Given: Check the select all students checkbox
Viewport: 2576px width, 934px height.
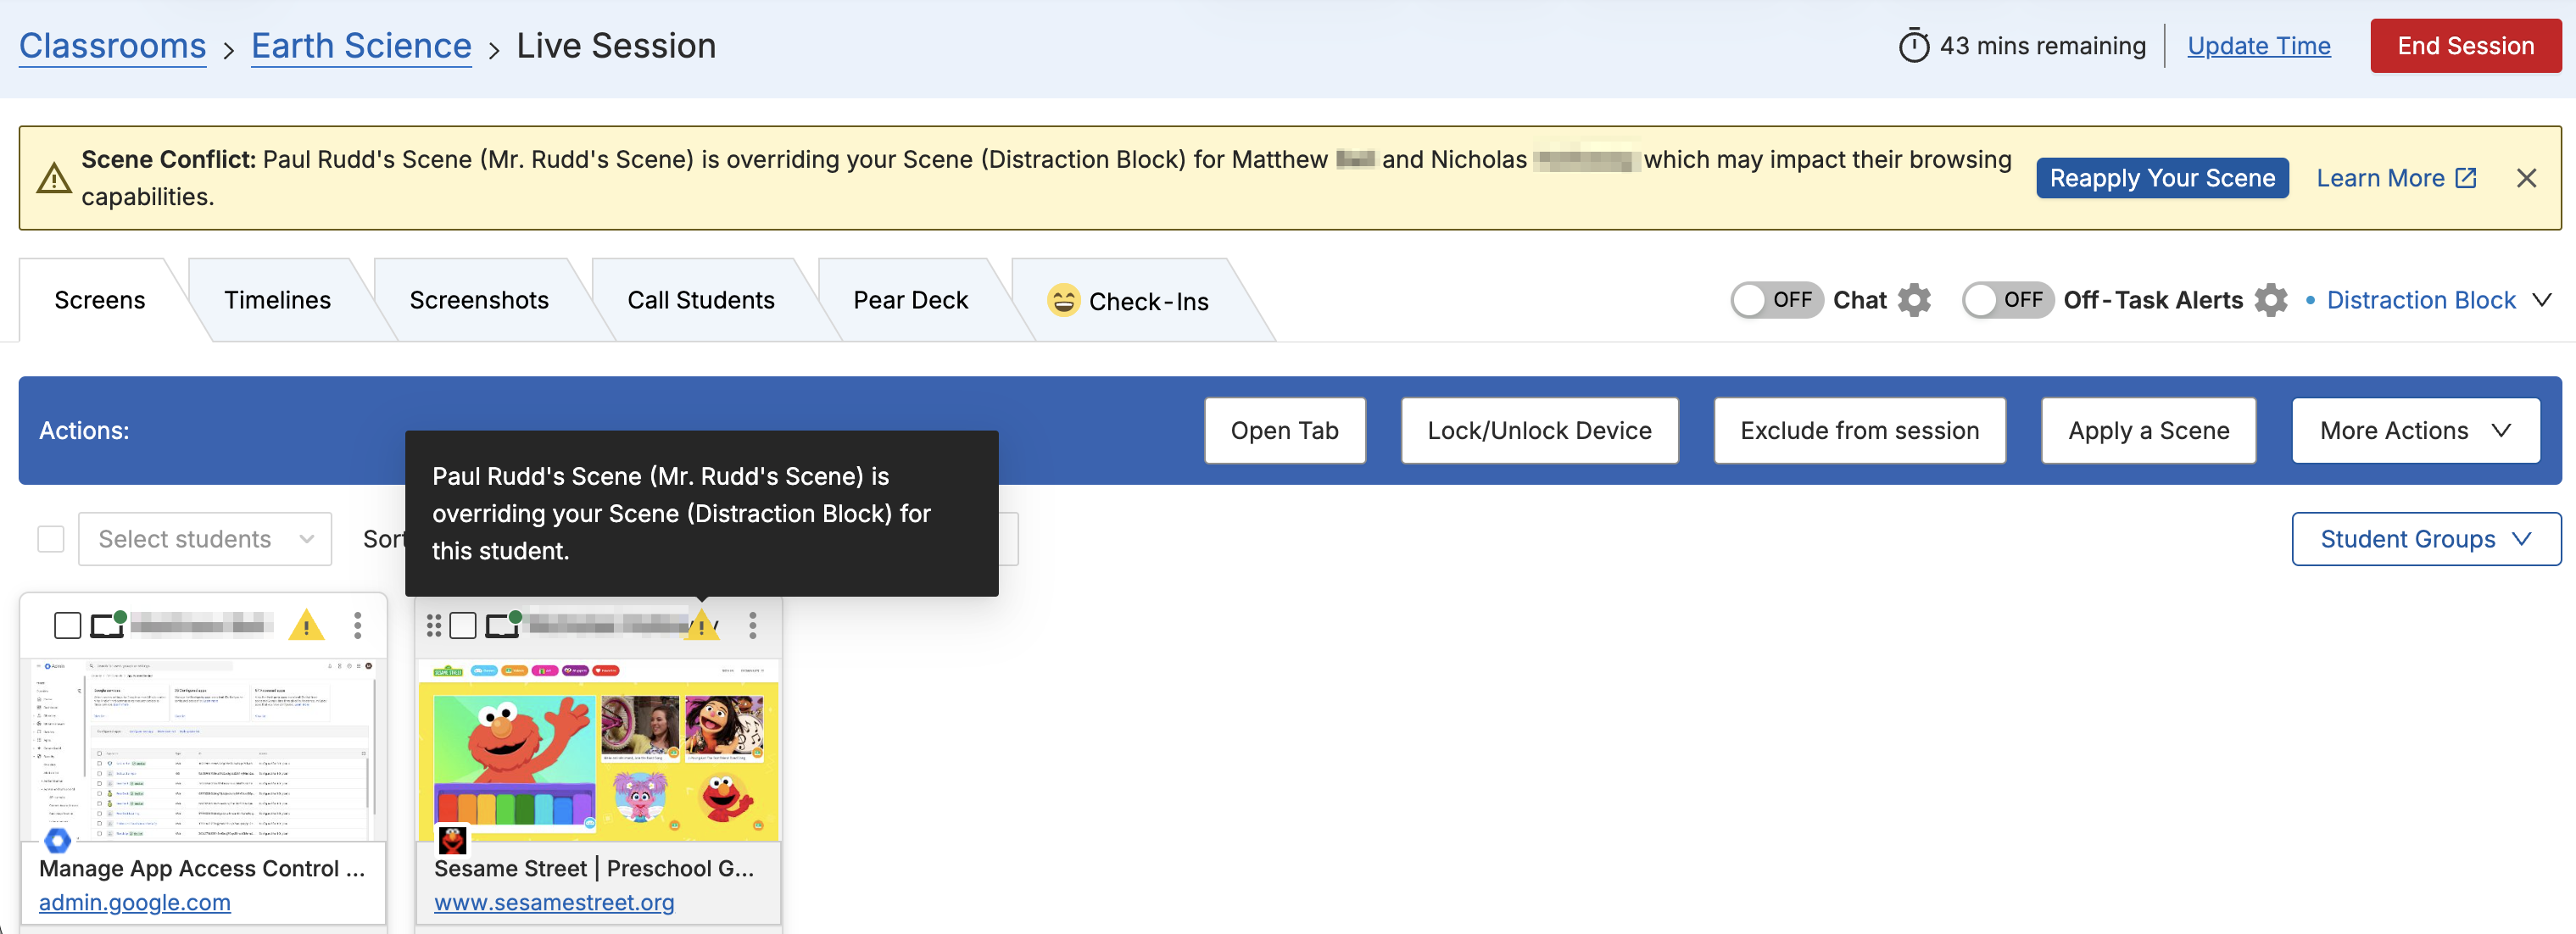Looking at the screenshot, I should click(x=51, y=539).
